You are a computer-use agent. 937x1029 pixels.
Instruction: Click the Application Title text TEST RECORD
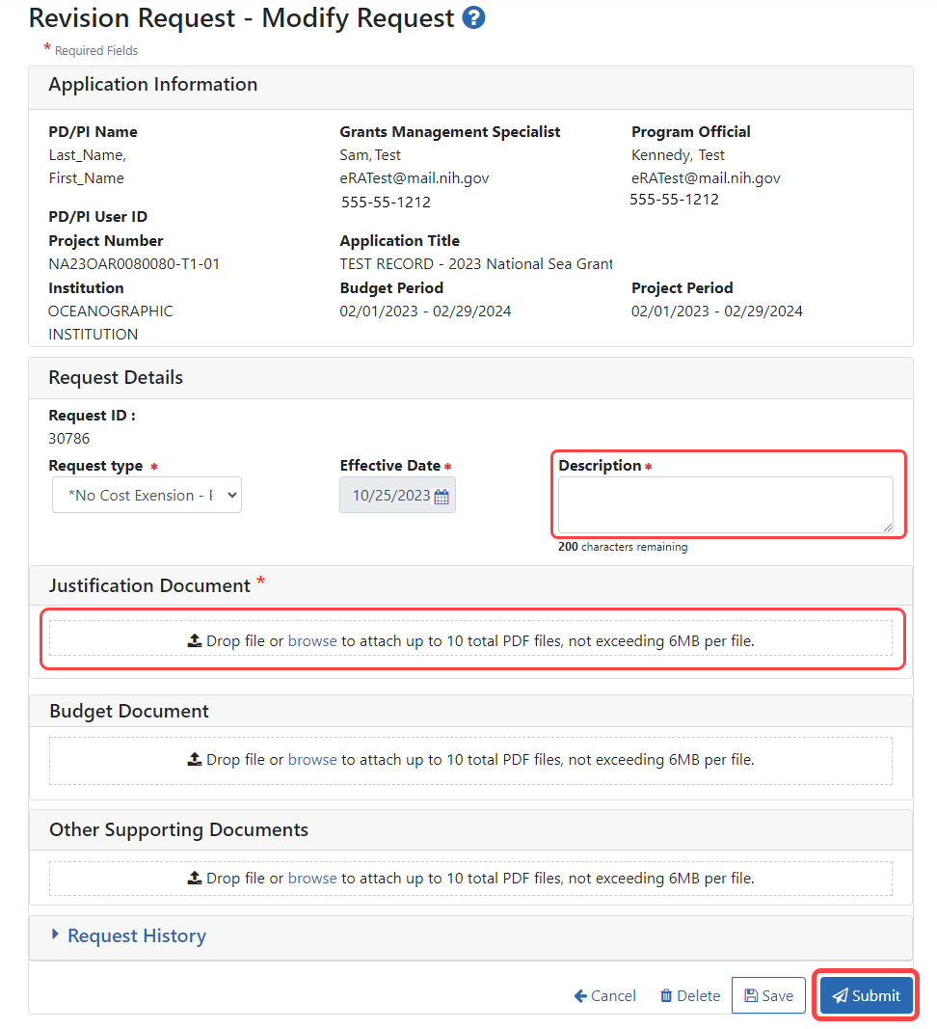(475, 264)
